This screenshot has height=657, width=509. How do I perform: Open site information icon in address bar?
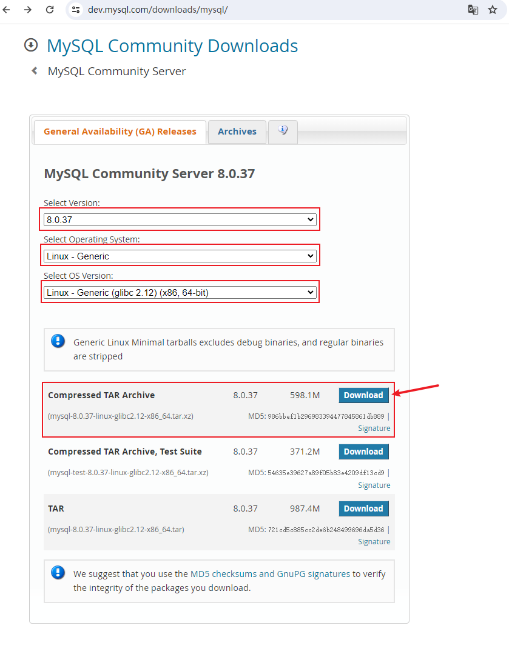(x=76, y=9)
